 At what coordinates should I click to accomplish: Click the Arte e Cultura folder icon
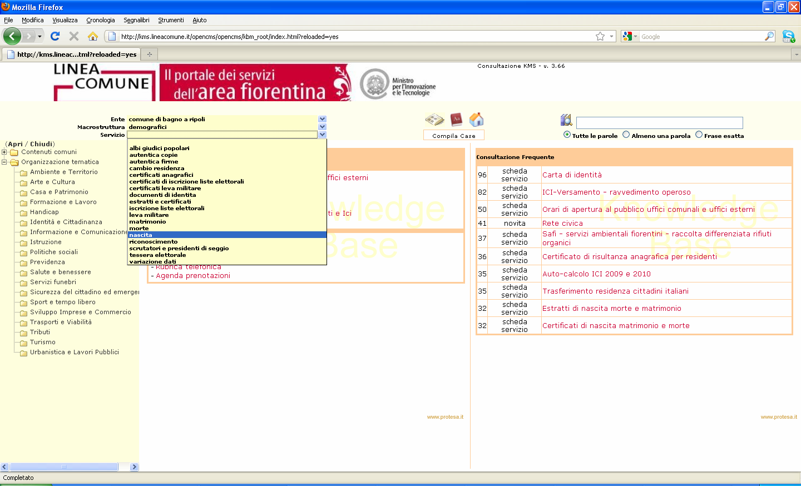23,183
